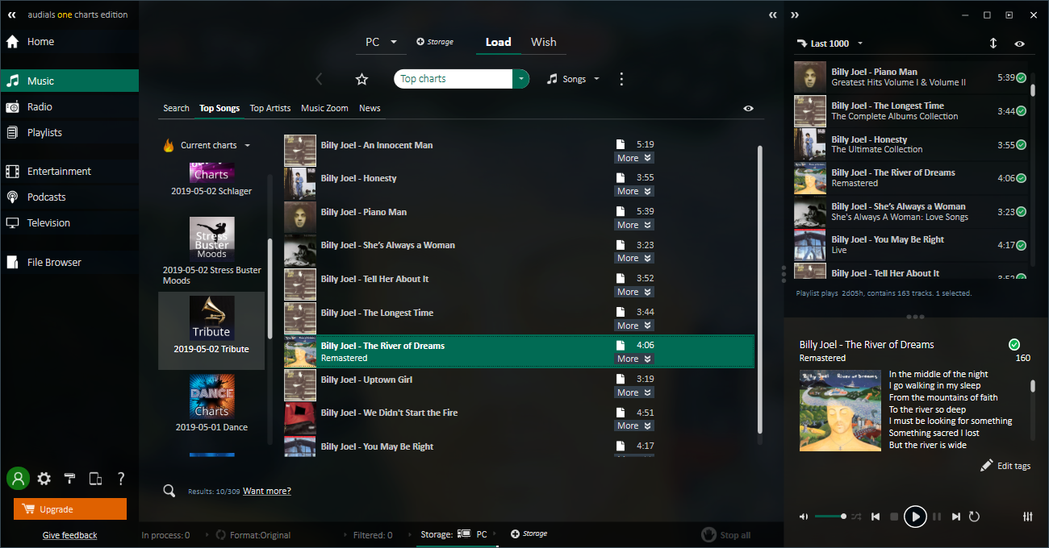Open the three-dot options menu
1049x548 pixels.
tap(621, 79)
